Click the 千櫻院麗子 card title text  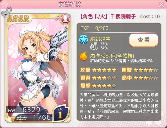(123, 17)
